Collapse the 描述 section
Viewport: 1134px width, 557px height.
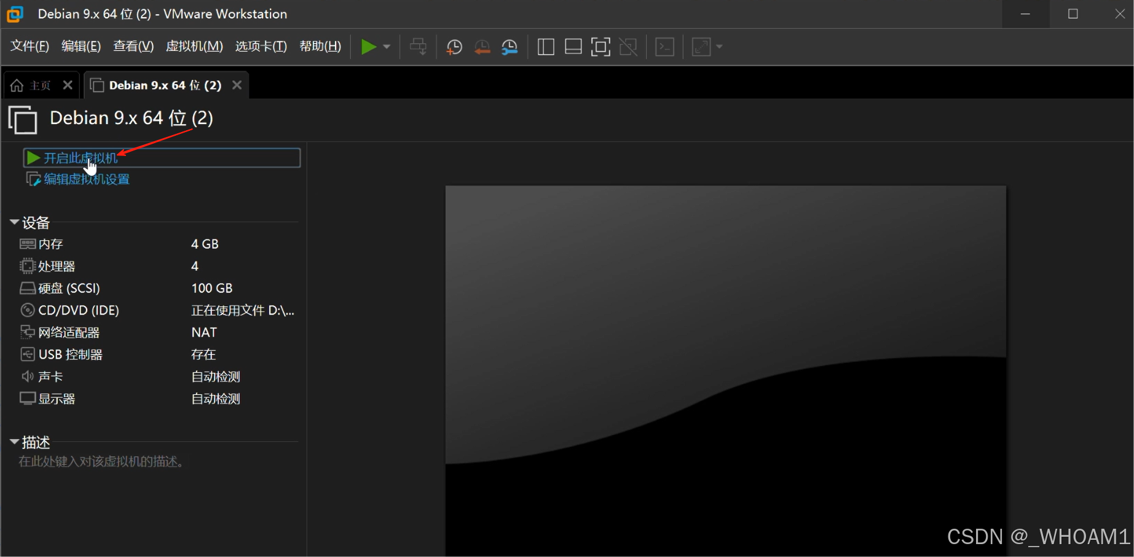(14, 442)
